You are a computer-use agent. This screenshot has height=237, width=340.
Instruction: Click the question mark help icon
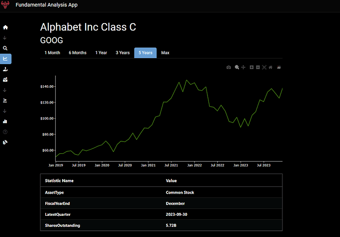[x=5, y=132]
